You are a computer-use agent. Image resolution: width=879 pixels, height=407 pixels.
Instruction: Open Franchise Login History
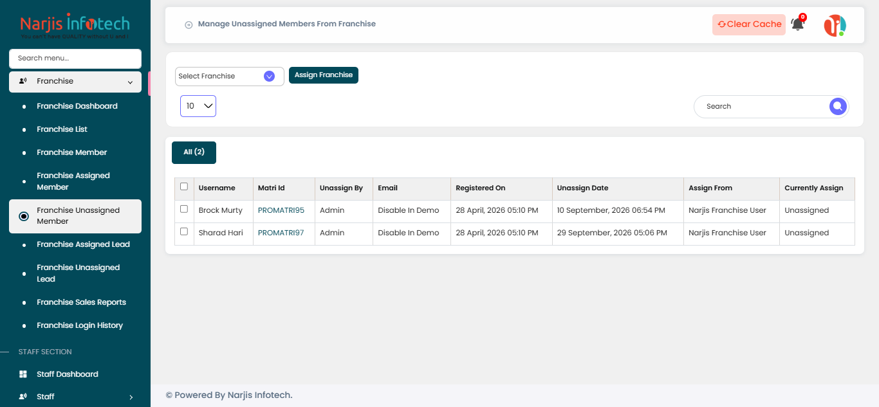click(x=80, y=325)
